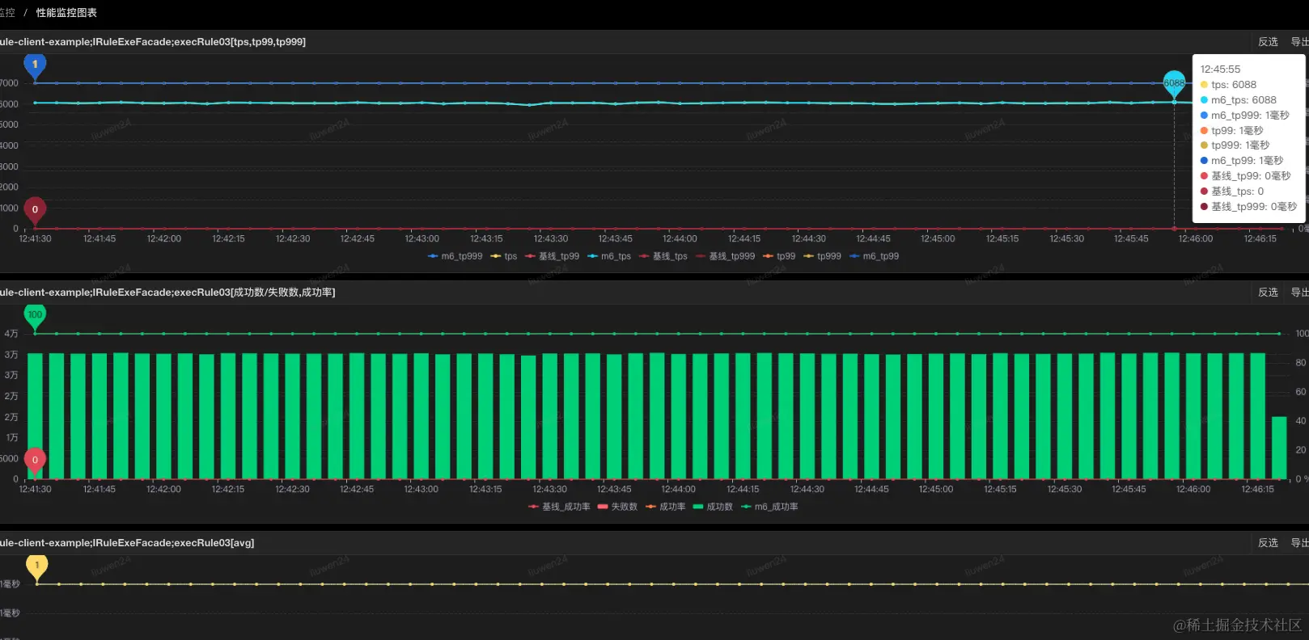This screenshot has height=640, width=1309.
Task: Click 反选 on the tps,tp99,tp999 chart
Action: tap(1268, 42)
